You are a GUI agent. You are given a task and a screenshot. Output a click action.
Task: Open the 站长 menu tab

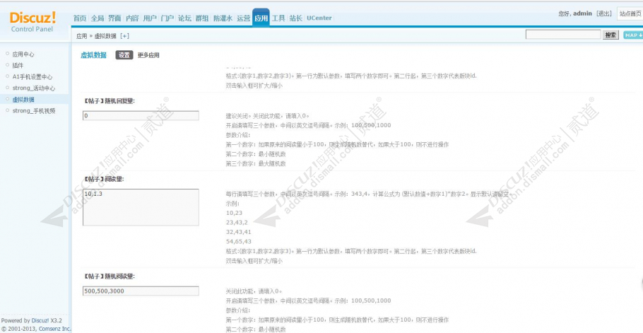pos(295,18)
